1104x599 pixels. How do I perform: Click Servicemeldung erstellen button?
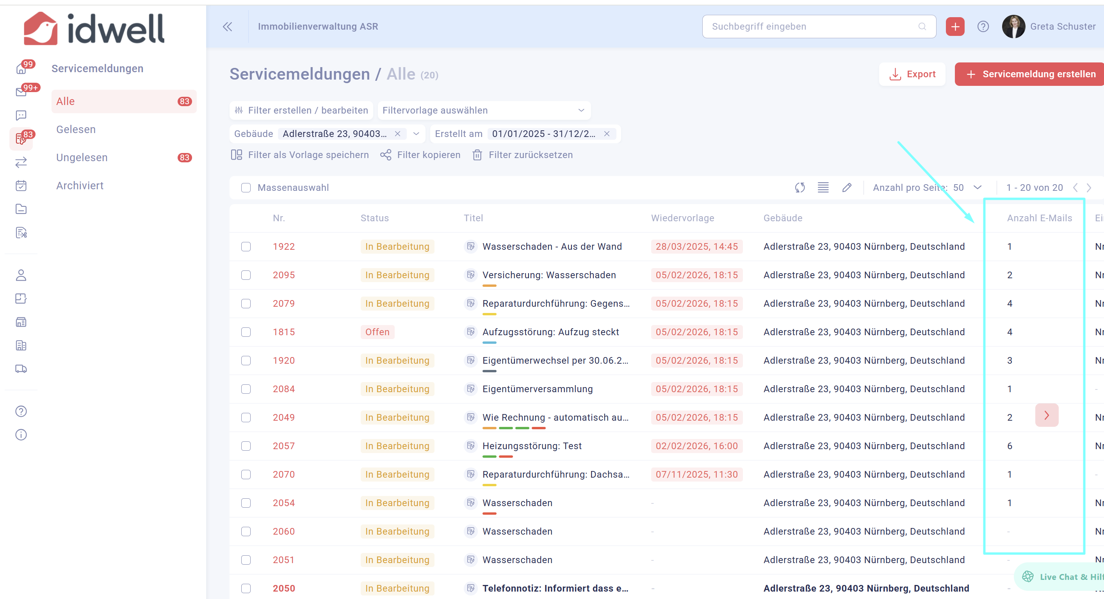pos(1030,74)
